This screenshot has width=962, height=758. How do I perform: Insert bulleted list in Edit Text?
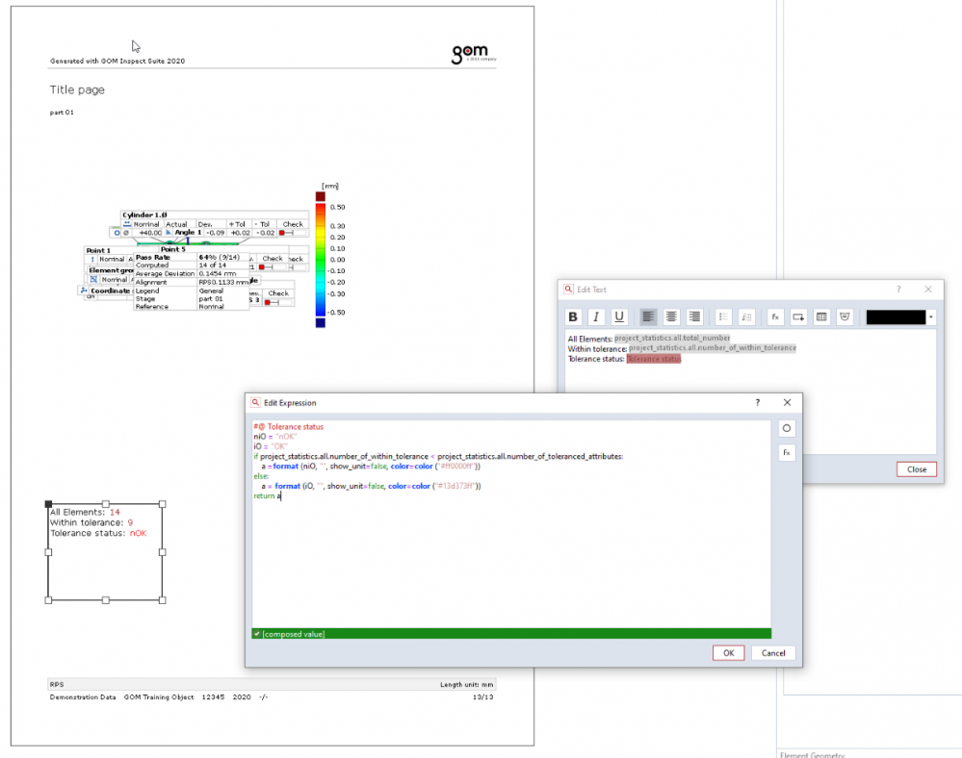(723, 316)
